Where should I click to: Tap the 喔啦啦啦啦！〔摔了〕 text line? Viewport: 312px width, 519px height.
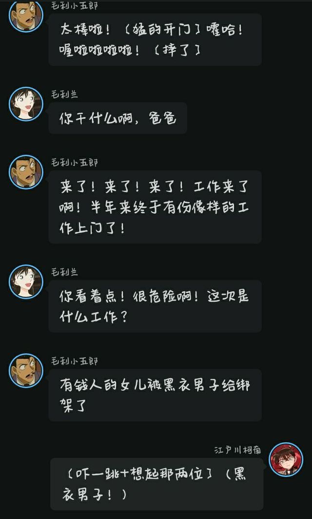point(130,50)
